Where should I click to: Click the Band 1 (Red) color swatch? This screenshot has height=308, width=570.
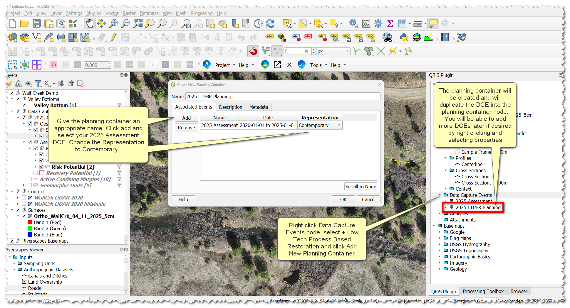click(x=30, y=222)
